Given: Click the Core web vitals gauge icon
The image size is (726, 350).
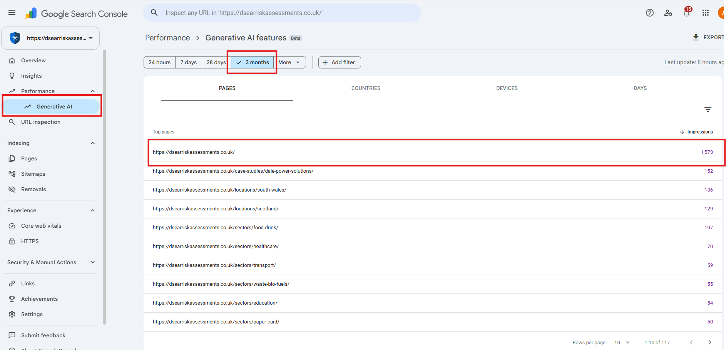Looking at the screenshot, I should pyautogui.click(x=12, y=226).
